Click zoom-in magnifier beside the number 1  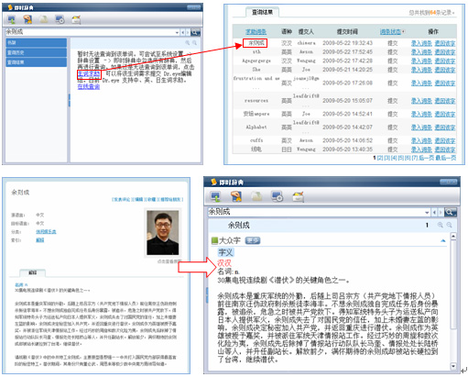(x=441, y=225)
